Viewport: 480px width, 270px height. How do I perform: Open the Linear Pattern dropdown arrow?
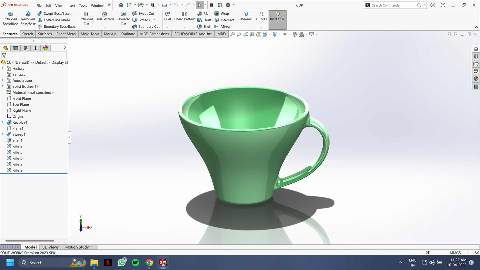pos(184,27)
